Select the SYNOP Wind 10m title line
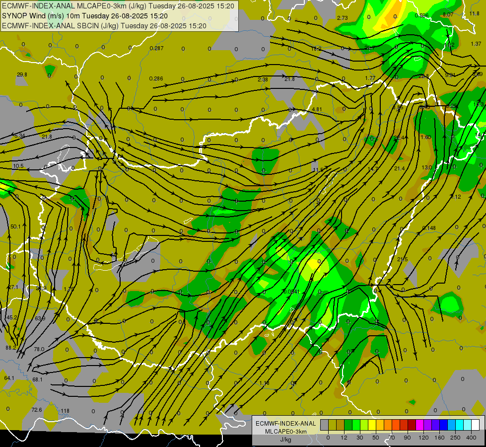 click(85, 16)
